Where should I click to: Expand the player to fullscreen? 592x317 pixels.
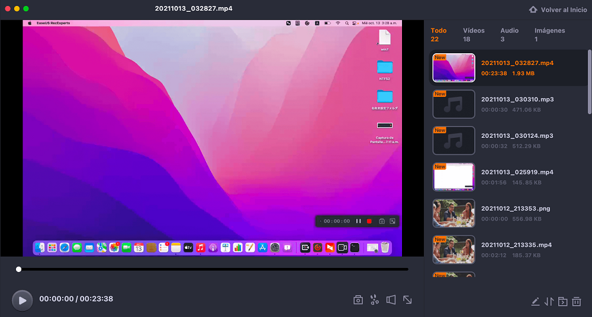(x=407, y=300)
